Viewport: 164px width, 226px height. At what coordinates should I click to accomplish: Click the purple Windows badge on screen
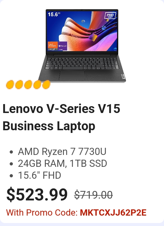coord(62,46)
